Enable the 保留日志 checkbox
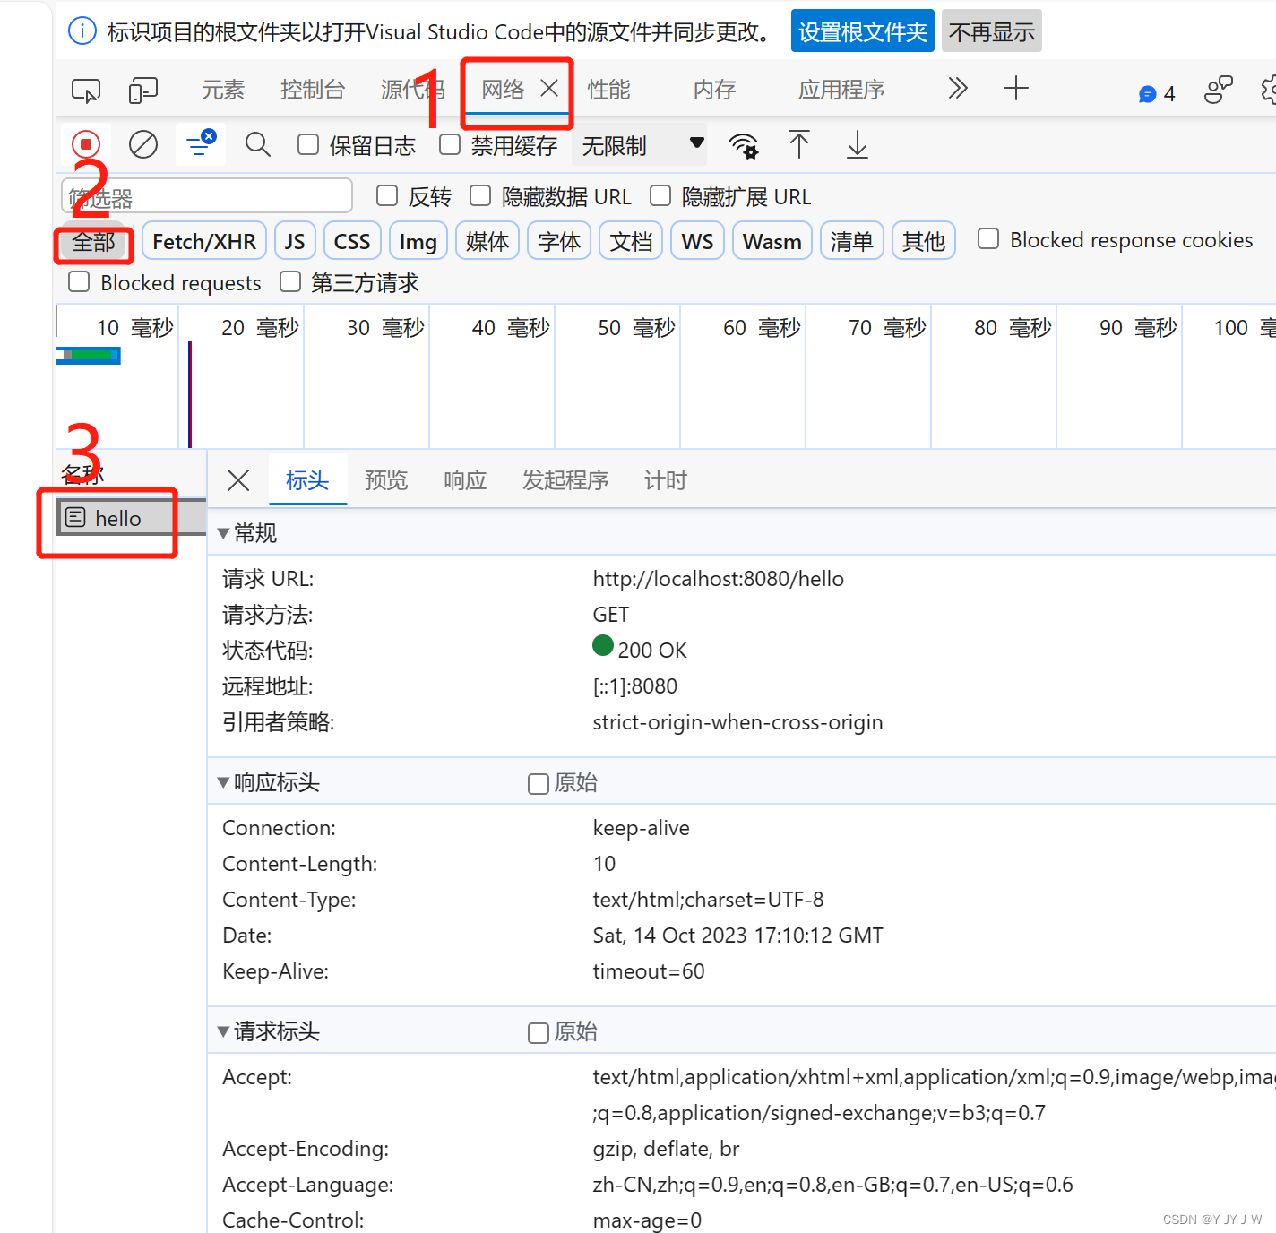1276x1233 pixels. pyautogui.click(x=307, y=143)
